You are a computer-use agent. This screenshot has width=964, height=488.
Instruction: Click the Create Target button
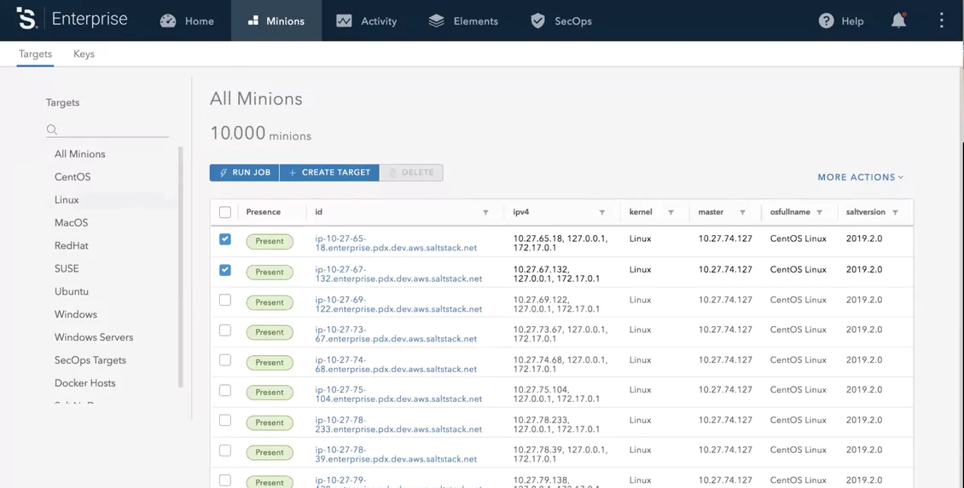coord(329,173)
